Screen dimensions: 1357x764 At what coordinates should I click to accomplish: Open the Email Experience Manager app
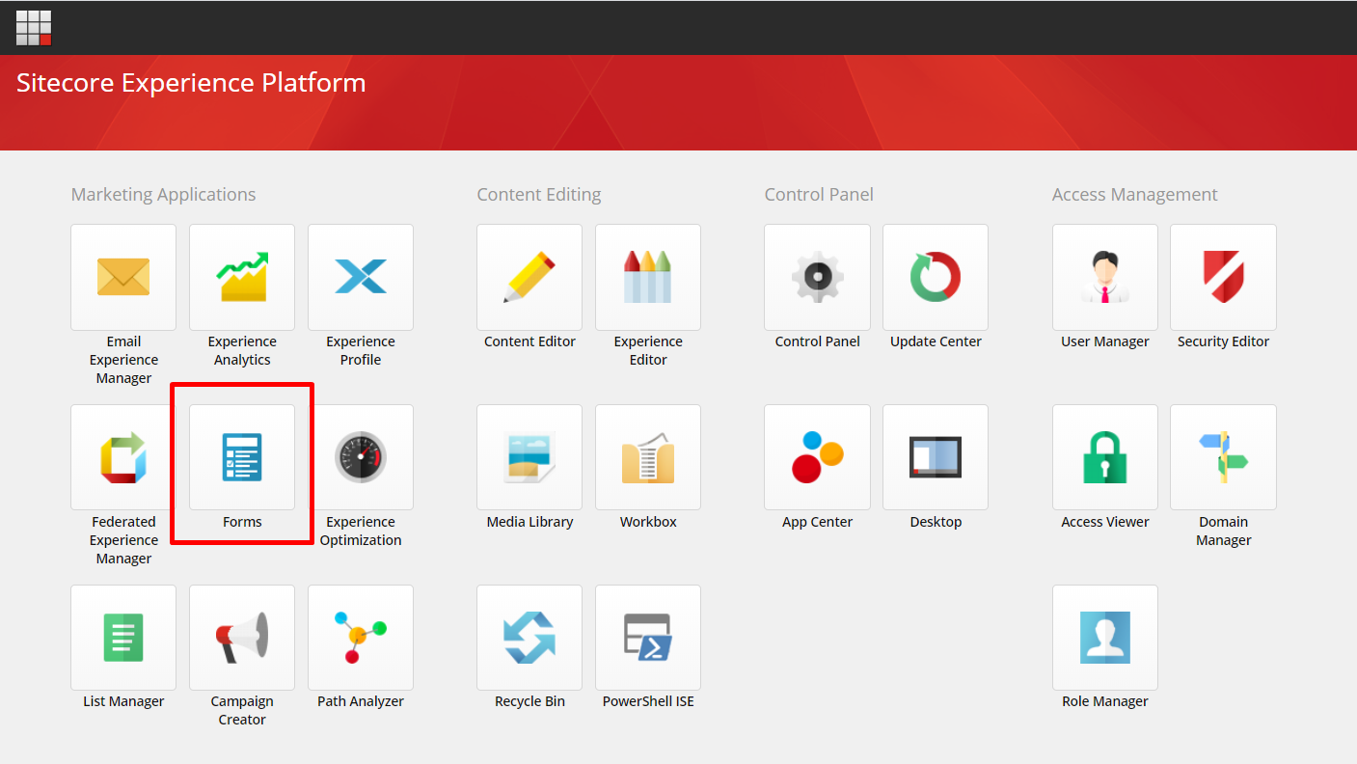click(123, 278)
